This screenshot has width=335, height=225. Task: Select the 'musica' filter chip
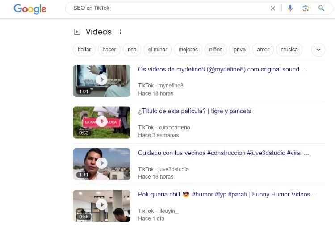289,50
